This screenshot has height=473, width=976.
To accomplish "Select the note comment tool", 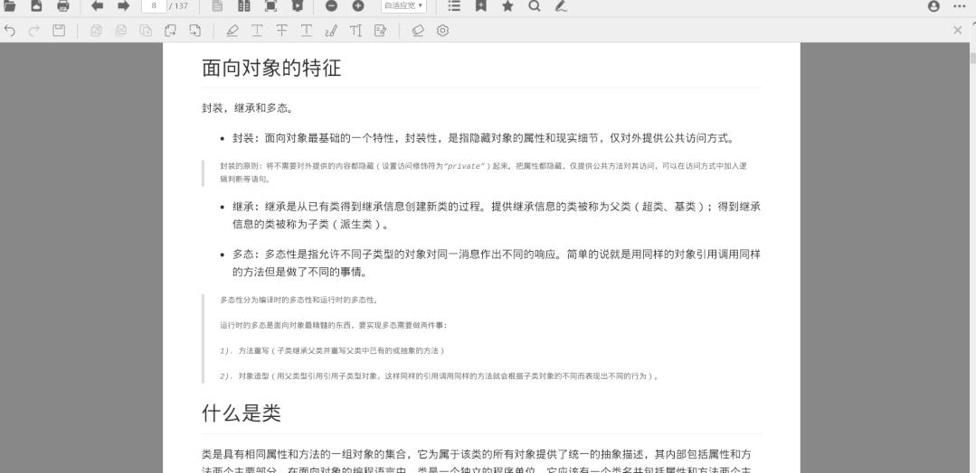I will tap(380, 31).
